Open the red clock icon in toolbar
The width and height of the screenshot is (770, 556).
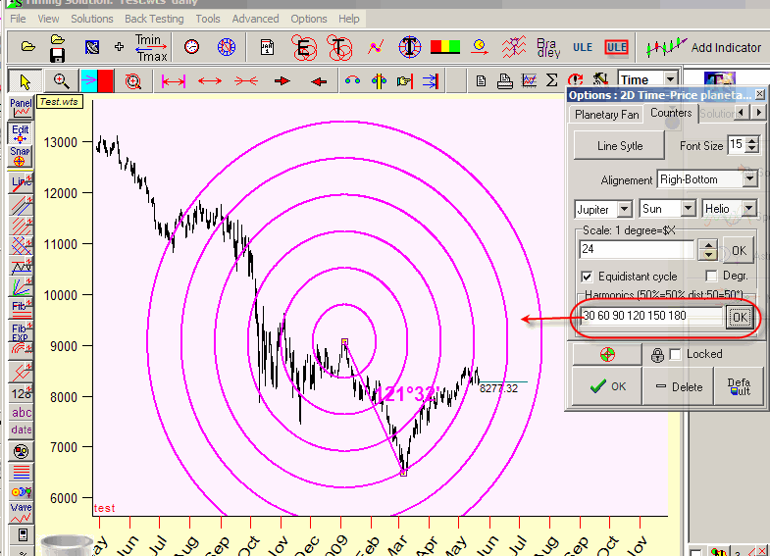click(191, 47)
